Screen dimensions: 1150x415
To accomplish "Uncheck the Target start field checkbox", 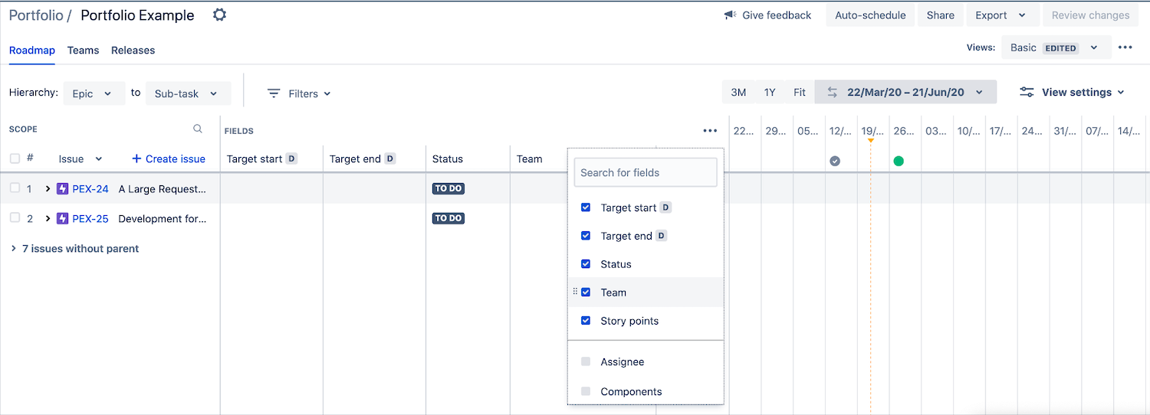I will coord(586,207).
